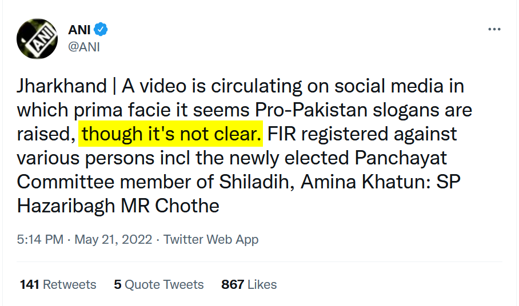Click the 5:14 PM timestamp
The height and width of the screenshot is (306, 519).
[x=40, y=239]
